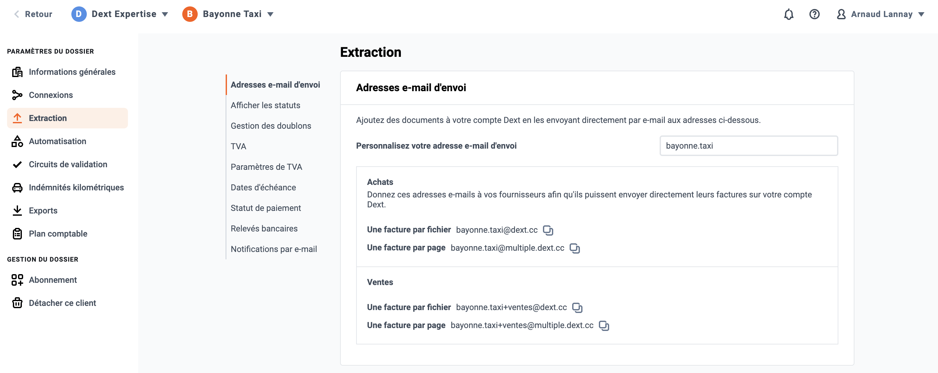
Task: Click the Ventes section heading
Action: pos(380,282)
